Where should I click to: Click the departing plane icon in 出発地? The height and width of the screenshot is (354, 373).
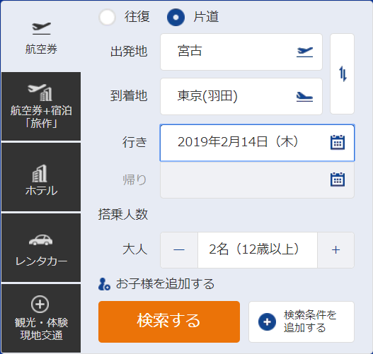[305, 52]
